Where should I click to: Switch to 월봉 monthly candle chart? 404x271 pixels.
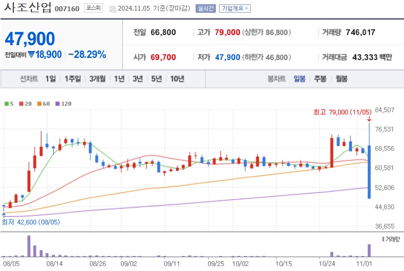pos(341,79)
